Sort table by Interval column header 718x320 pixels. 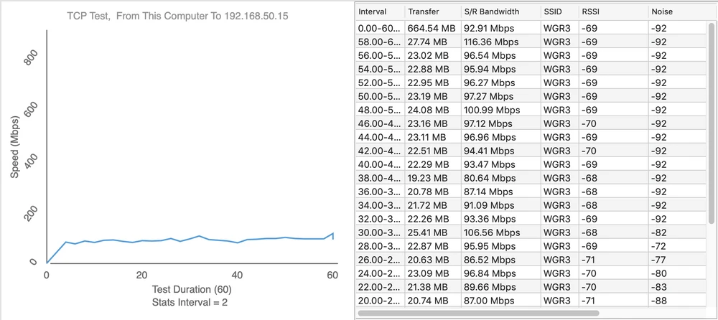click(x=378, y=12)
